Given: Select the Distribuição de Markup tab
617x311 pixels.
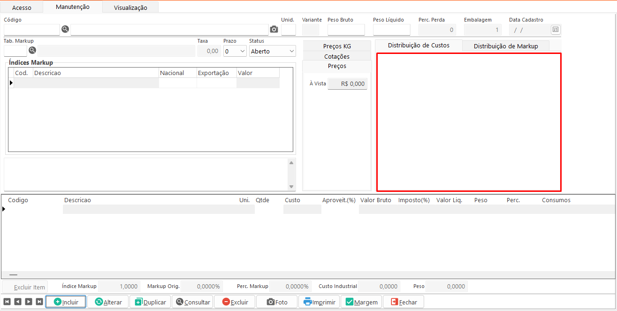Looking at the screenshot, I should [x=505, y=46].
